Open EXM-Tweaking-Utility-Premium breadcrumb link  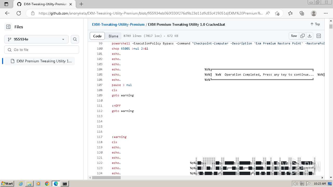(x=118, y=24)
